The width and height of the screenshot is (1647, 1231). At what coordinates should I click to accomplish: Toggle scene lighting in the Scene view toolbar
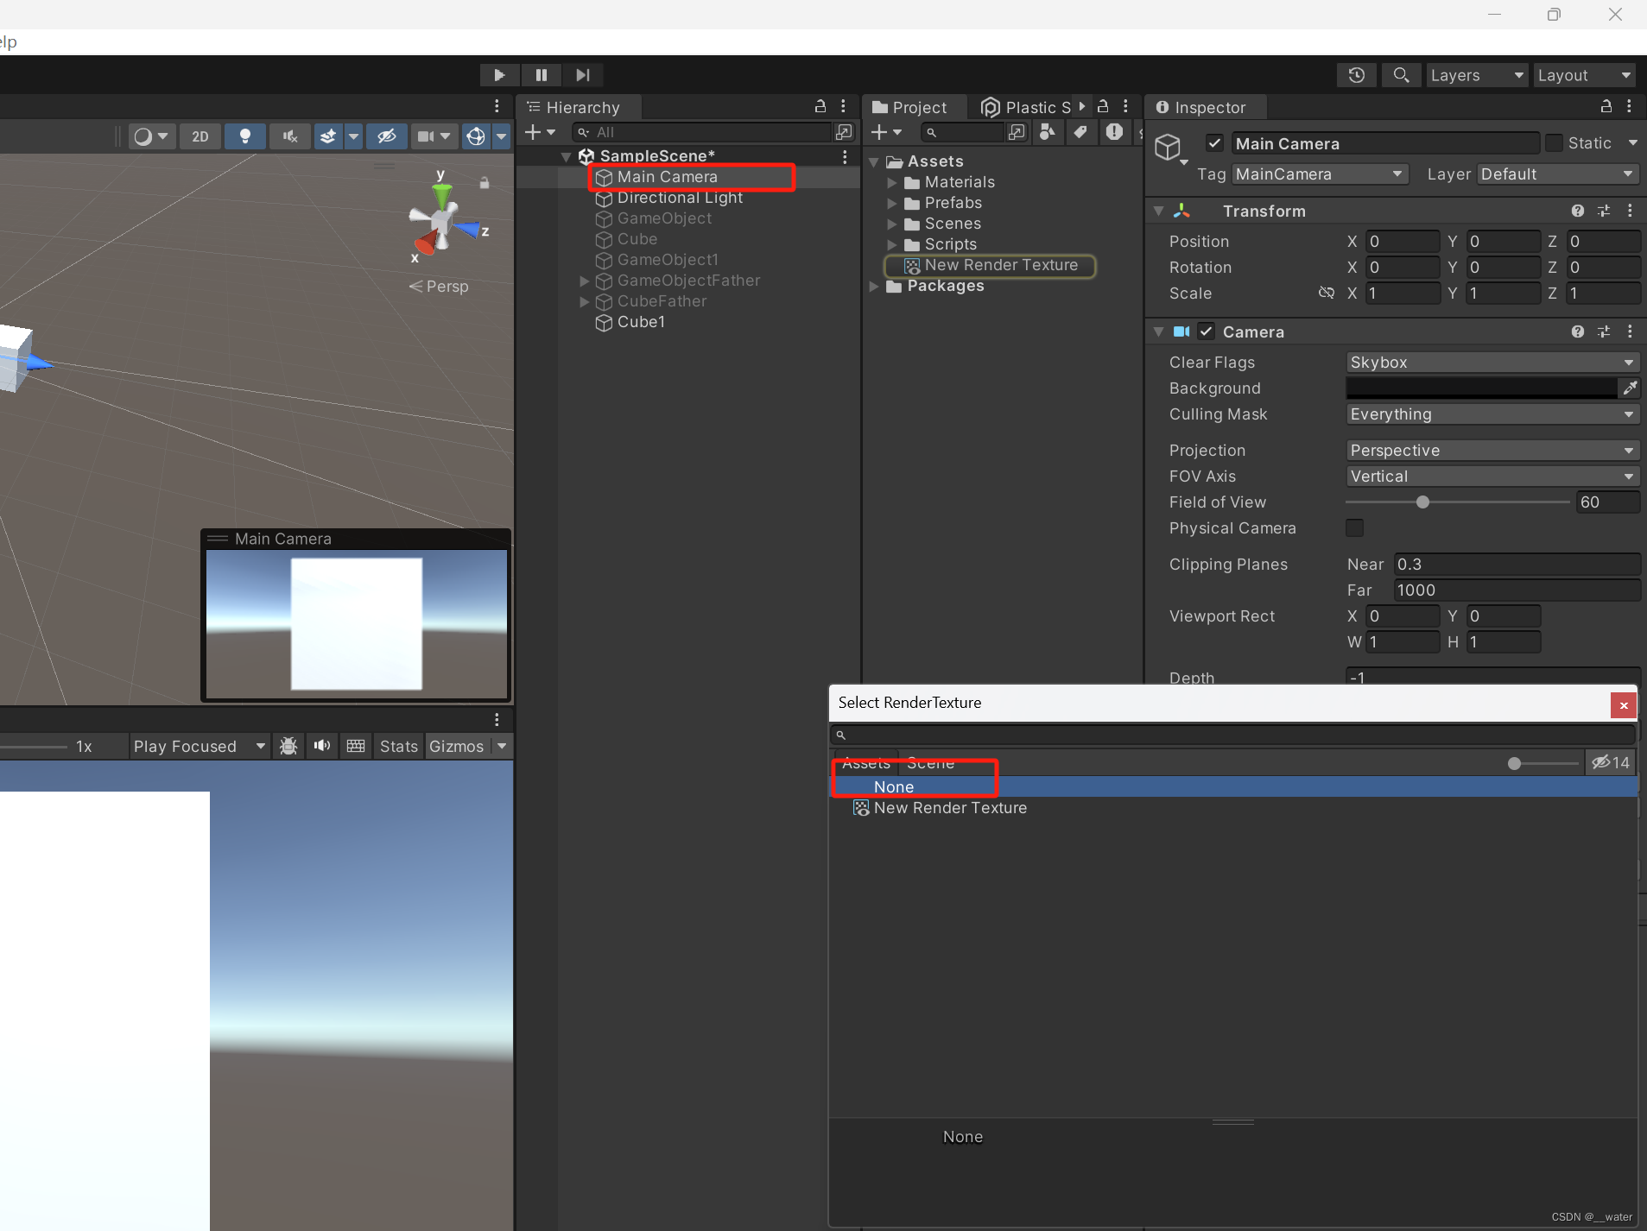pyautogui.click(x=245, y=136)
